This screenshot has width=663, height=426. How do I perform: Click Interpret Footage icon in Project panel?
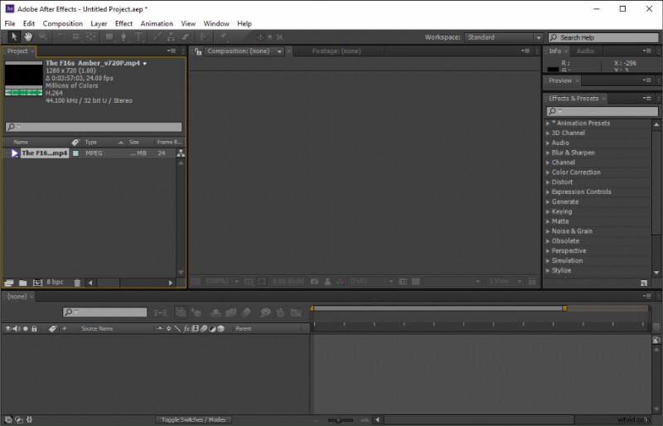click(x=8, y=283)
